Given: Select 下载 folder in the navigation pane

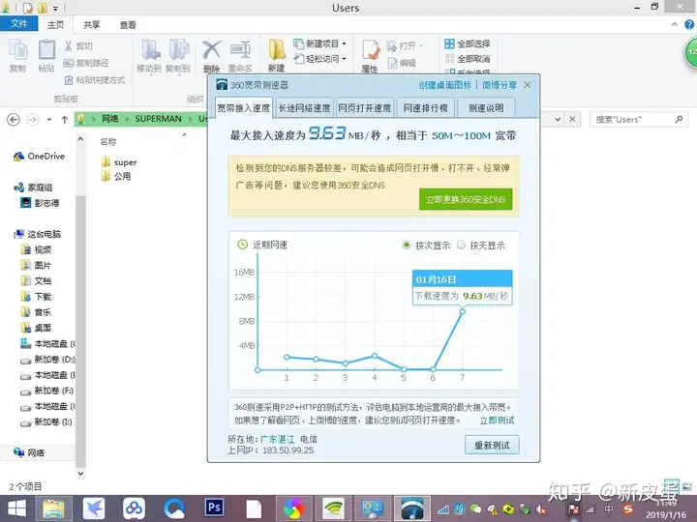Looking at the screenshot, I should 37,297.
